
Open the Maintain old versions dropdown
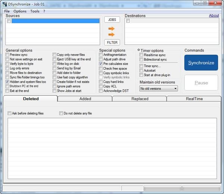pos(158,88)
